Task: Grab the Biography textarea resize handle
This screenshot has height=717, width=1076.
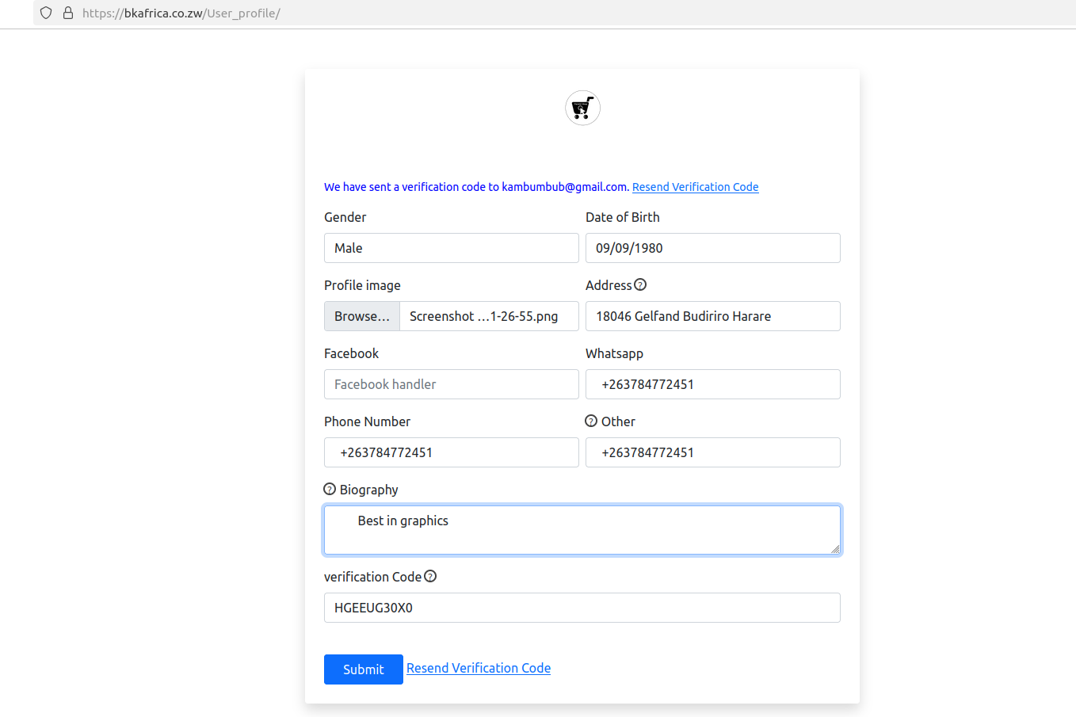Action: click(x=835, y=549)
